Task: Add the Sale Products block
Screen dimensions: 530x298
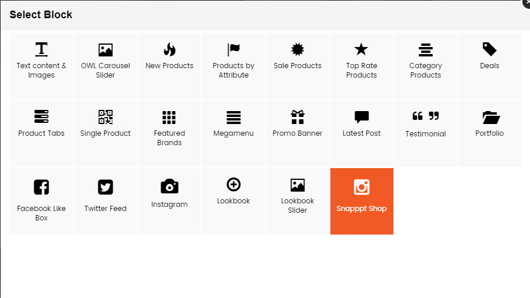Action: pos(297,66)
